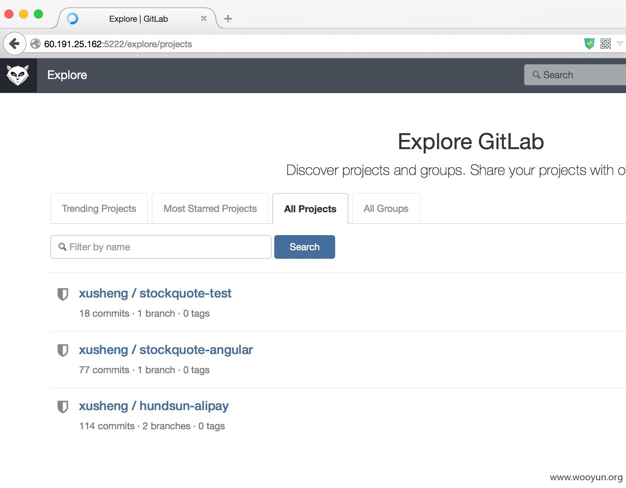Open the address bar dropdown arrow
The height and width of the screenshot is (488, 626).
620,44
